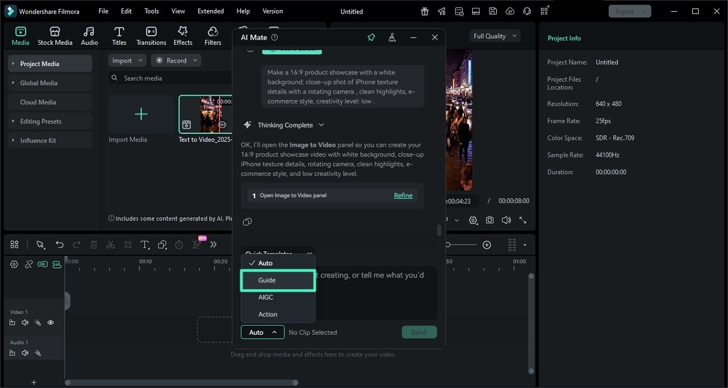Click the Send button
Image resolution: width=728 pixels, height=388 pixels.
point(419,332)
